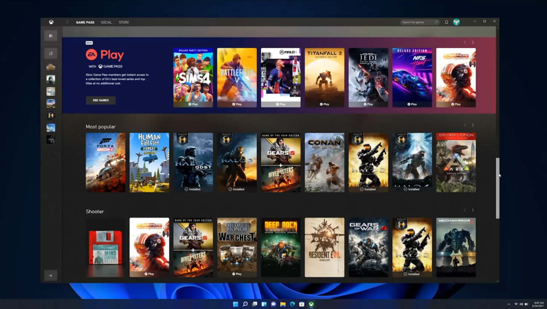This screenshot has height=309, width=547.
Task: Open File Explorer from the taskbar
Action: tap(283, 304)
